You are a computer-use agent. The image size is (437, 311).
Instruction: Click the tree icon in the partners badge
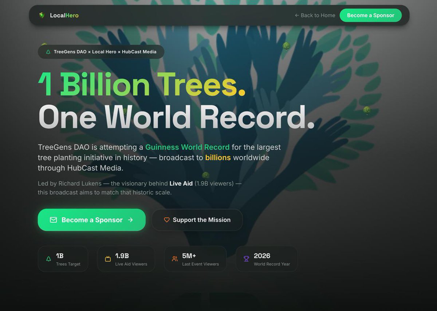[48, 52]
